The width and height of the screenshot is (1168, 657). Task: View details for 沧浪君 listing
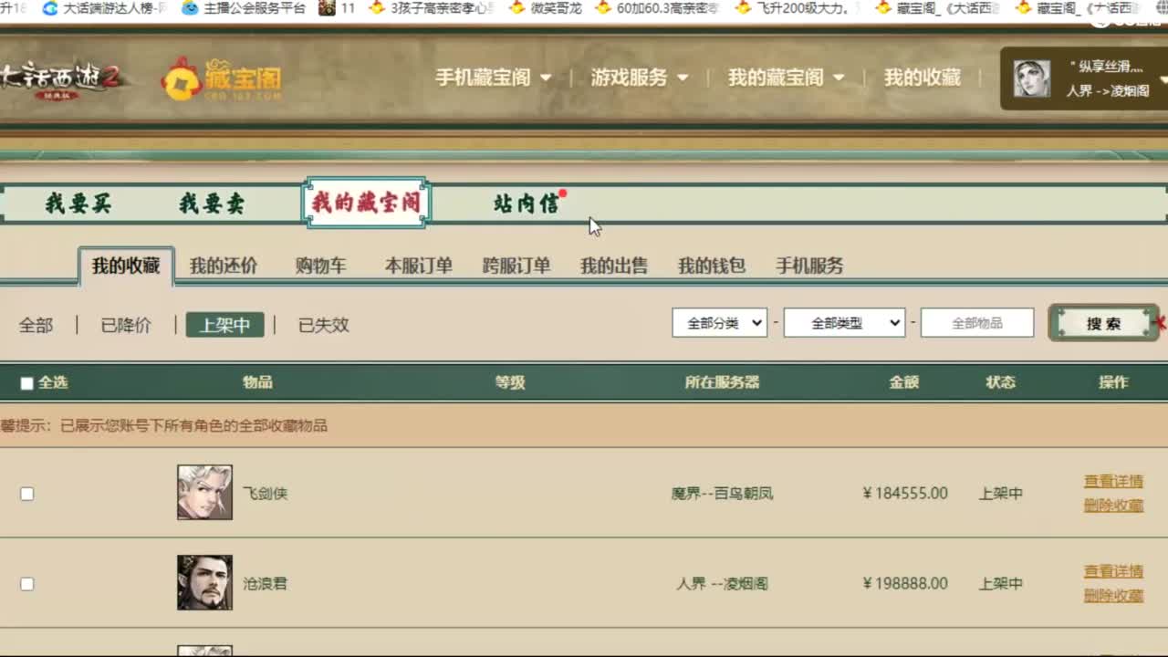coord(1113,571)
